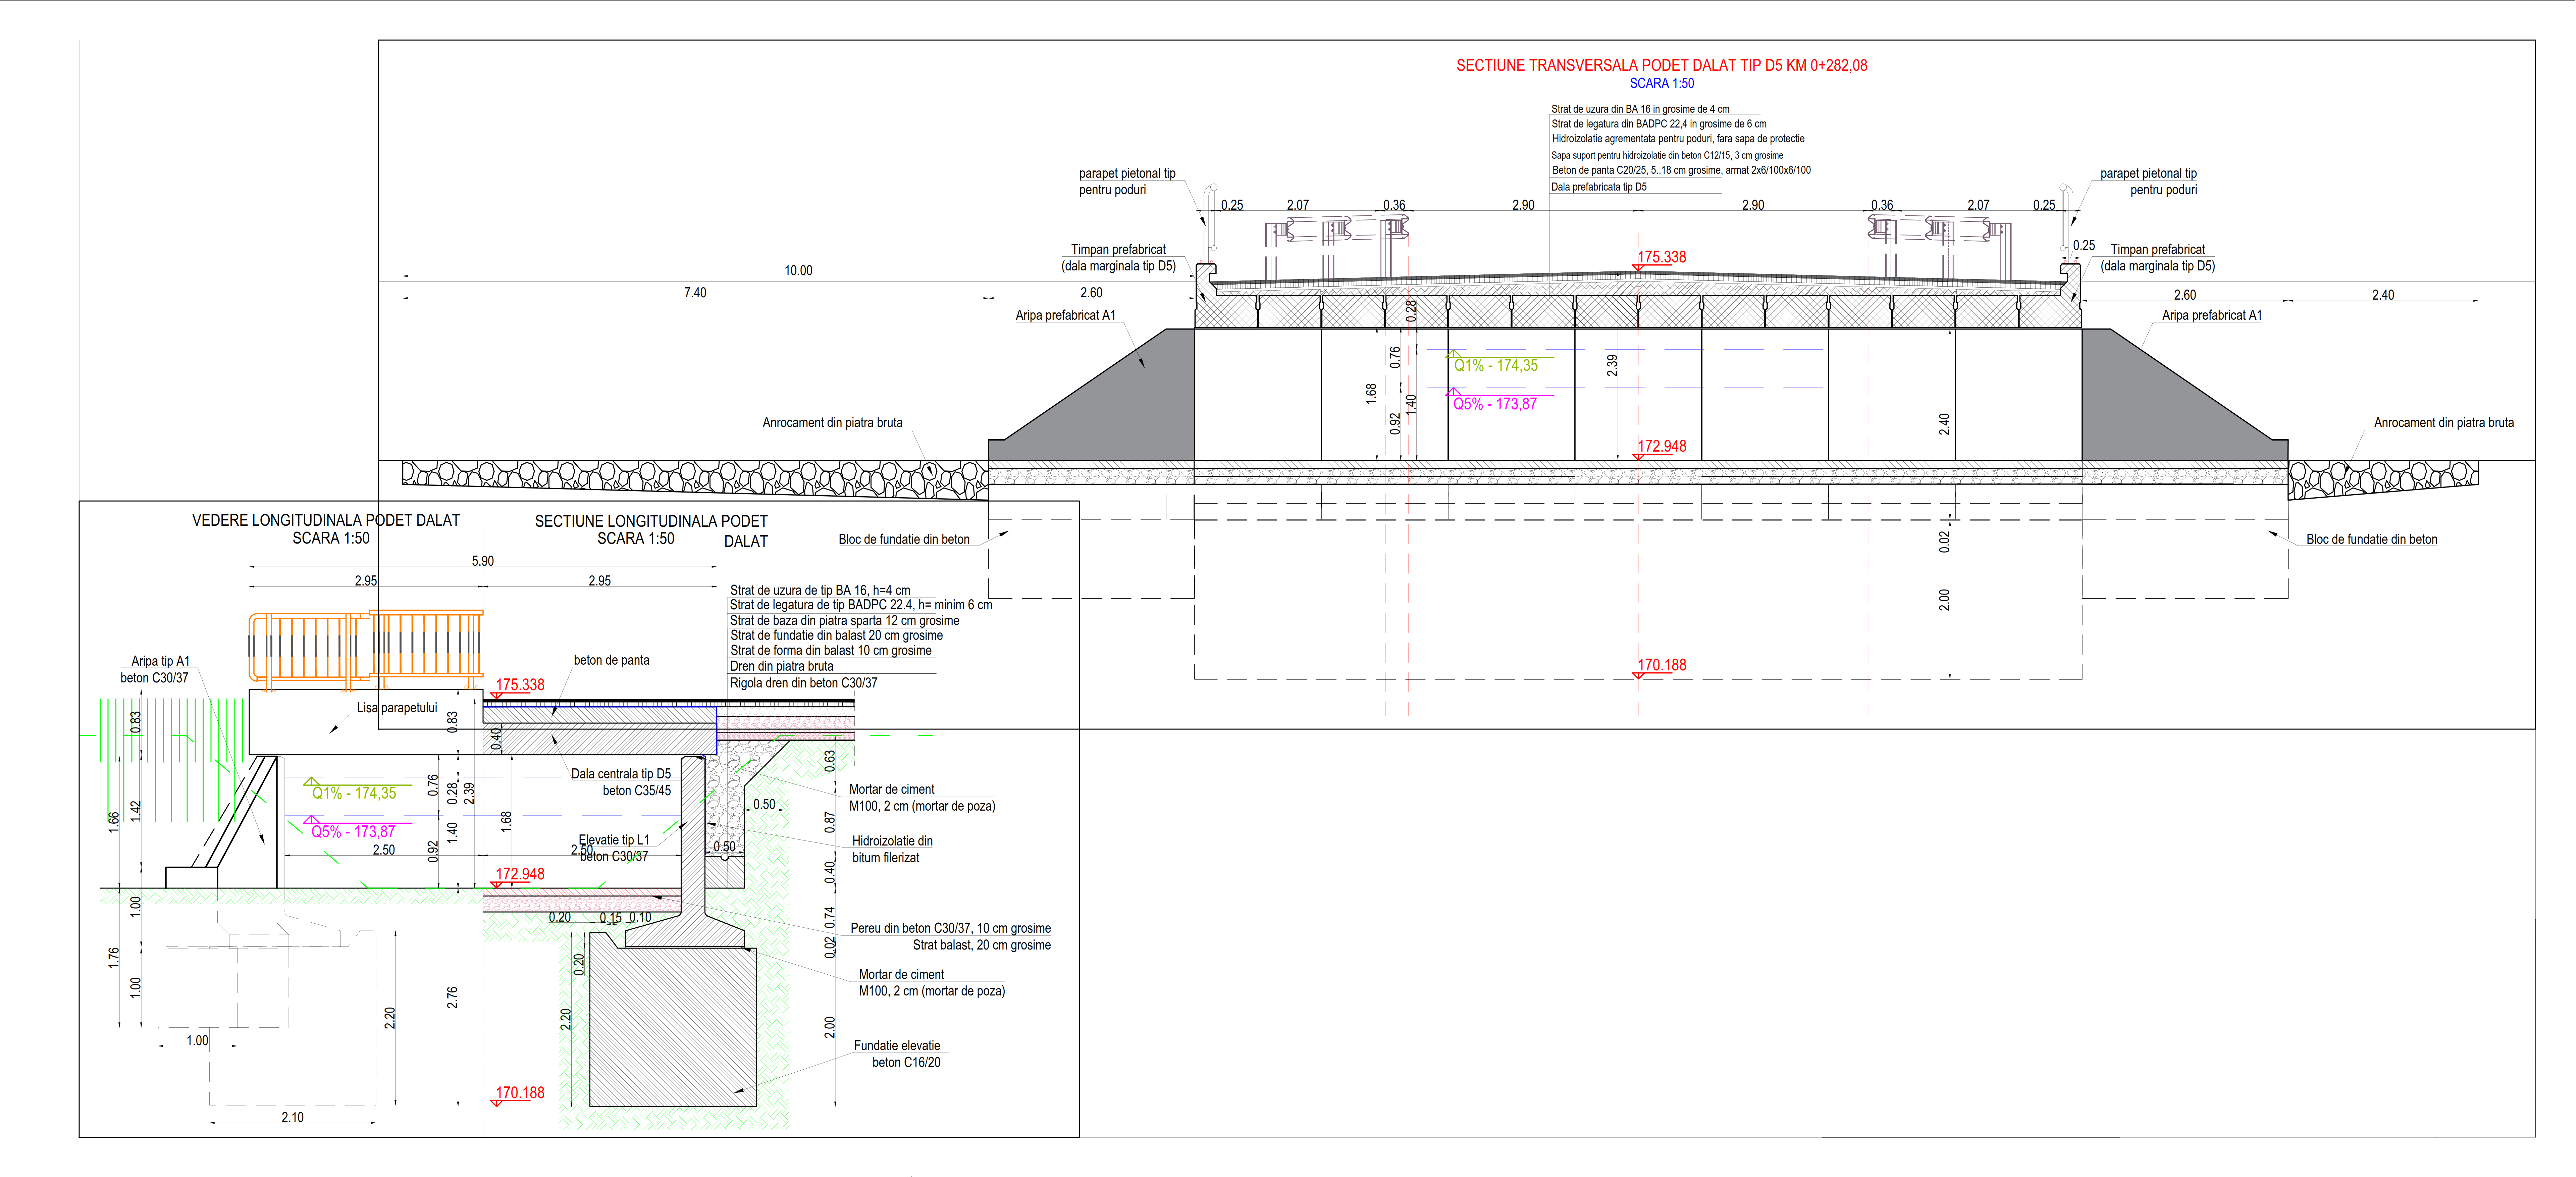Screen dimensions: 2576x1177
Task: Click the red '170.188' elevation in the longitudinal section
Action: [520, 1093]
